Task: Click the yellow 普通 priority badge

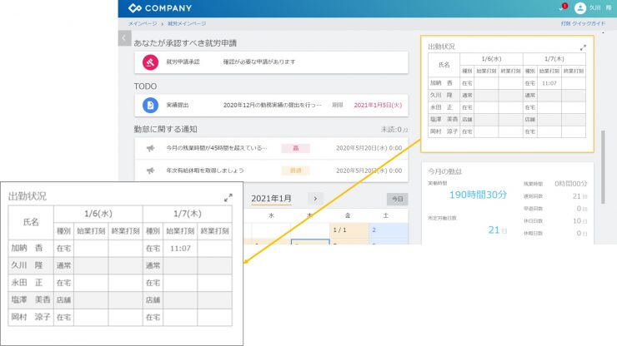Action: click(x=295, y=171)
